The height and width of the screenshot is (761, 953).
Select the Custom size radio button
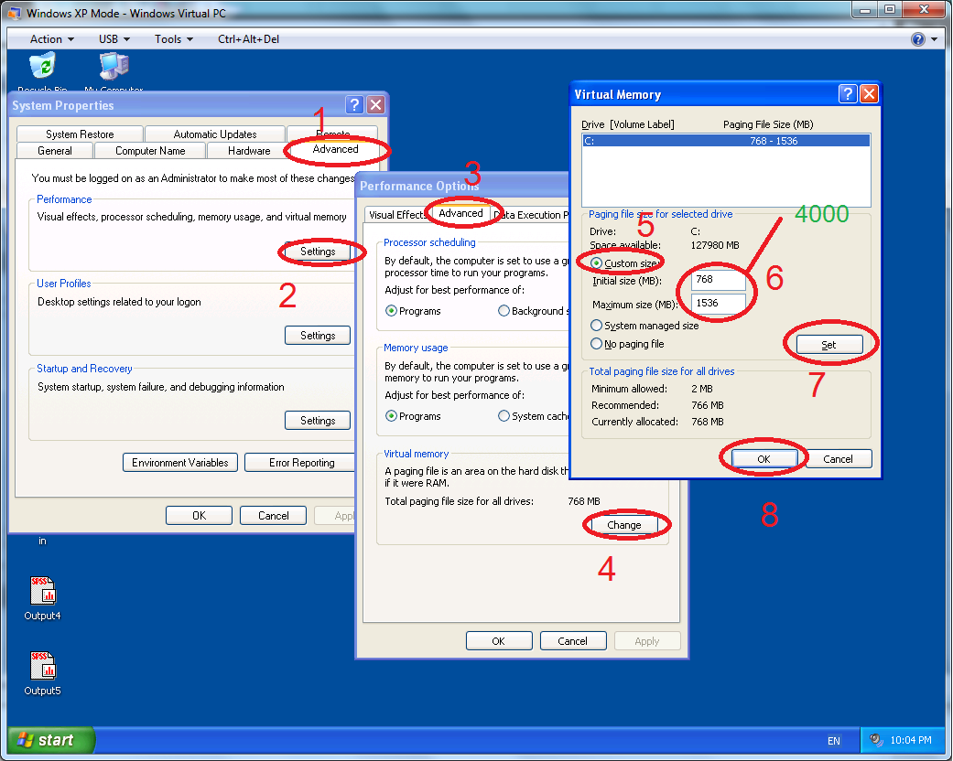(596, 263)
